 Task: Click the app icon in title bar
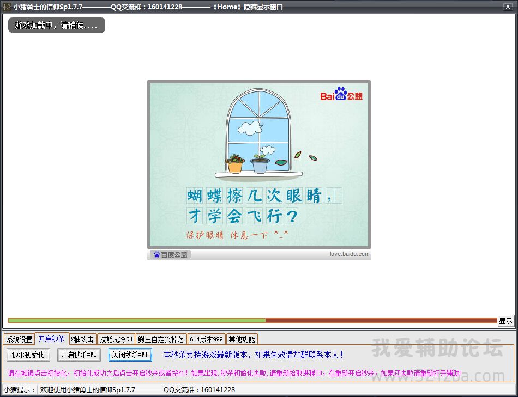coord(7,7)
